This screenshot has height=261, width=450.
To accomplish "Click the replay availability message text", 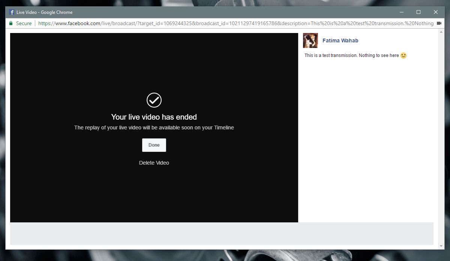I will (154, 127).
